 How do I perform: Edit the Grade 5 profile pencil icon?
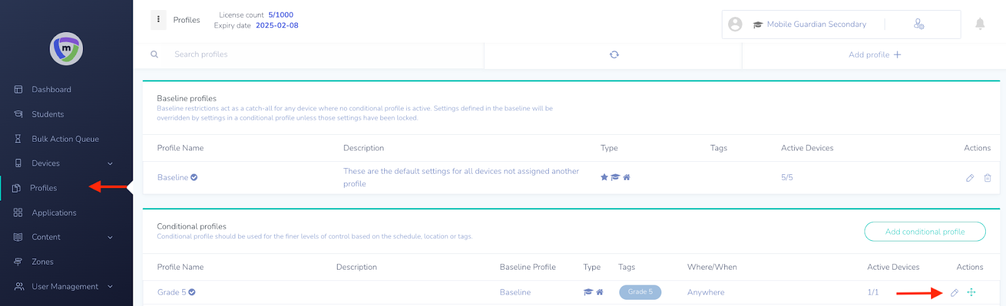click(x=954, y=292)
